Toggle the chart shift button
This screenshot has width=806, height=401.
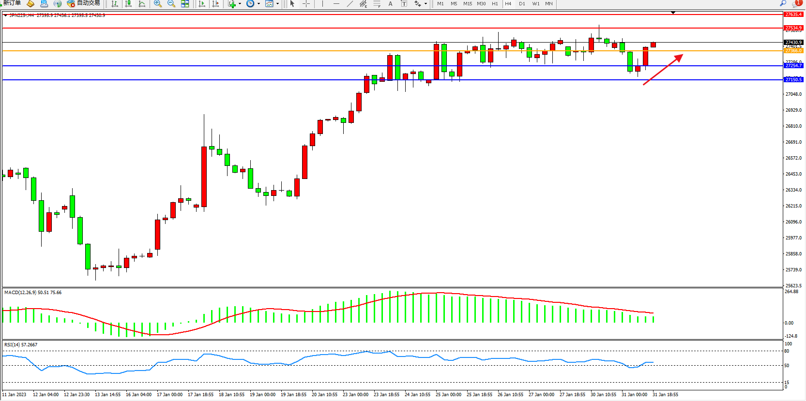coord(215,3)
